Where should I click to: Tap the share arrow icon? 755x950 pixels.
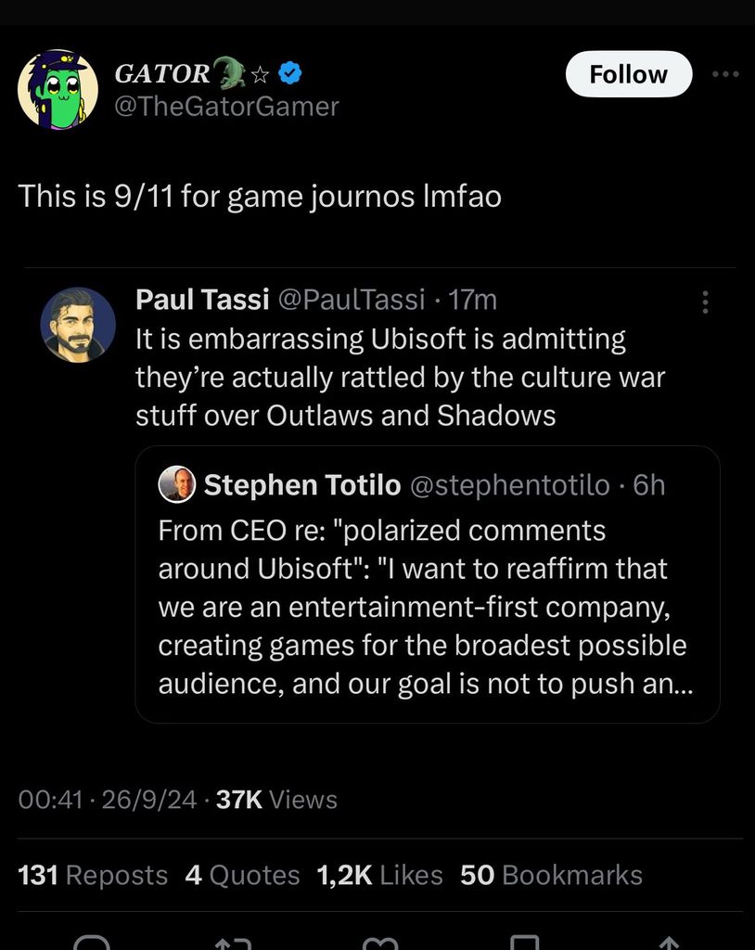[668, 942]
